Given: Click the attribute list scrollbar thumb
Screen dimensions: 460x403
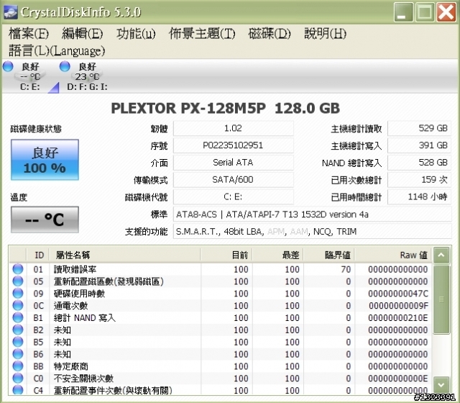Looking at the screenshot, I should point(441,299).
